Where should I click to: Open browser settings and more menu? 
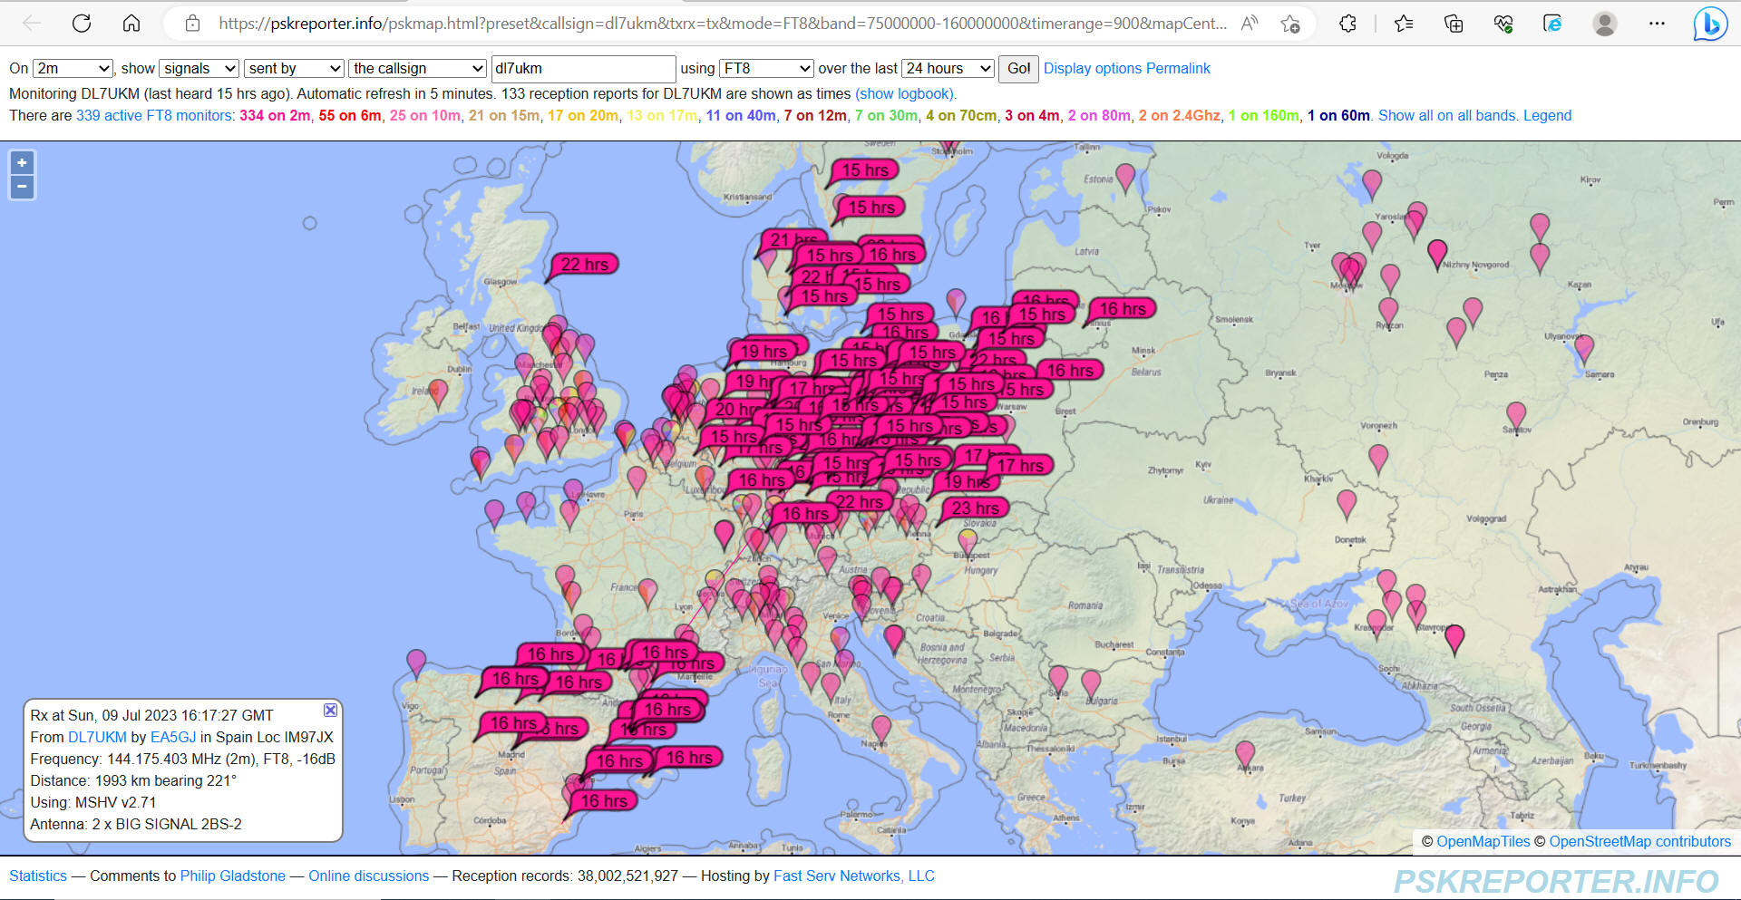click(x=1657, y=24)
